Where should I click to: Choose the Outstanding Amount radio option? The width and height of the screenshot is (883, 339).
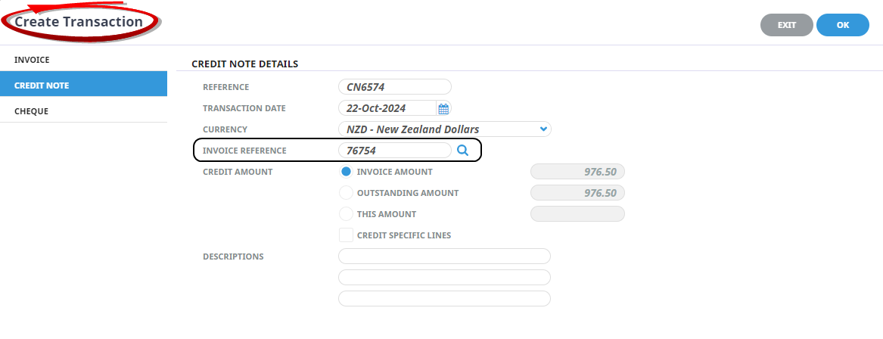(346, 193)
